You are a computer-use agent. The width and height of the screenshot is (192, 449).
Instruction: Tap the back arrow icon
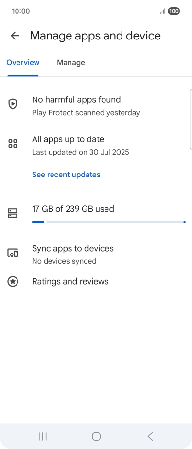(x=15, y=36)
